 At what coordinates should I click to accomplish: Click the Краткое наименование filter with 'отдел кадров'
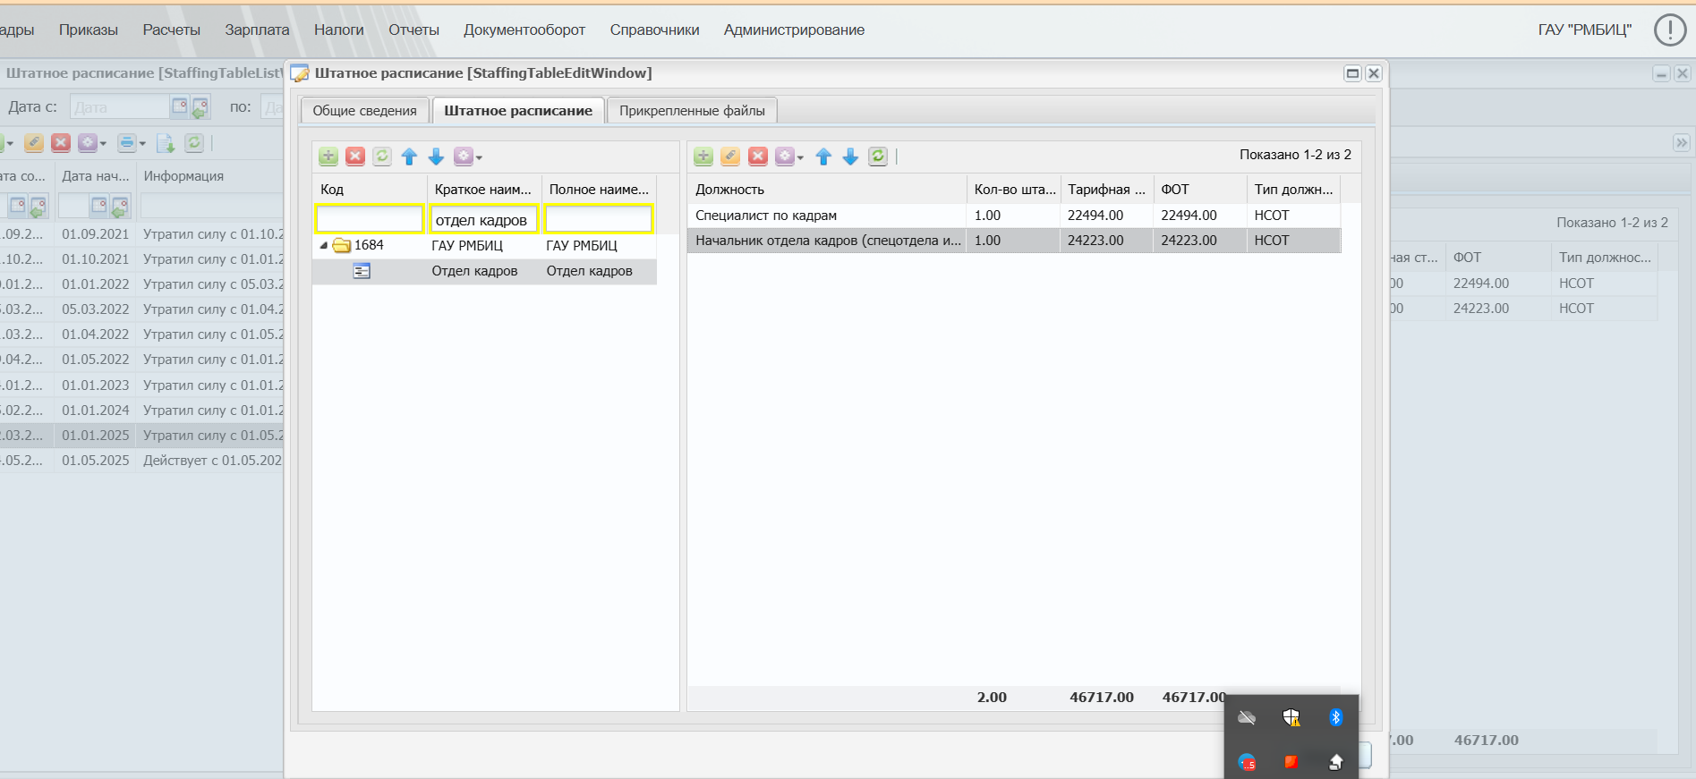pyautogui.click(x=484, y=219)
